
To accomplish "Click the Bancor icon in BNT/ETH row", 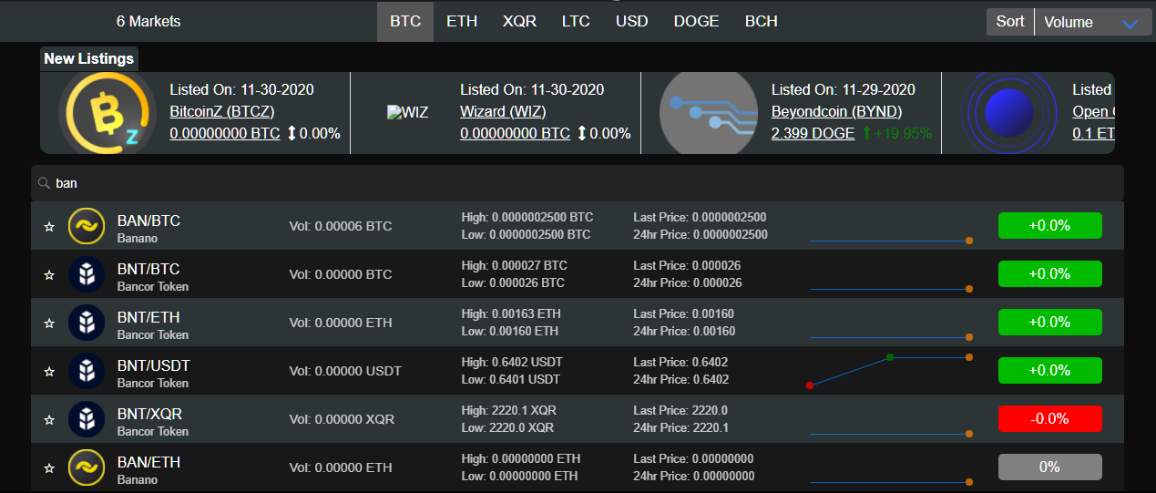I will coord(87,323).
